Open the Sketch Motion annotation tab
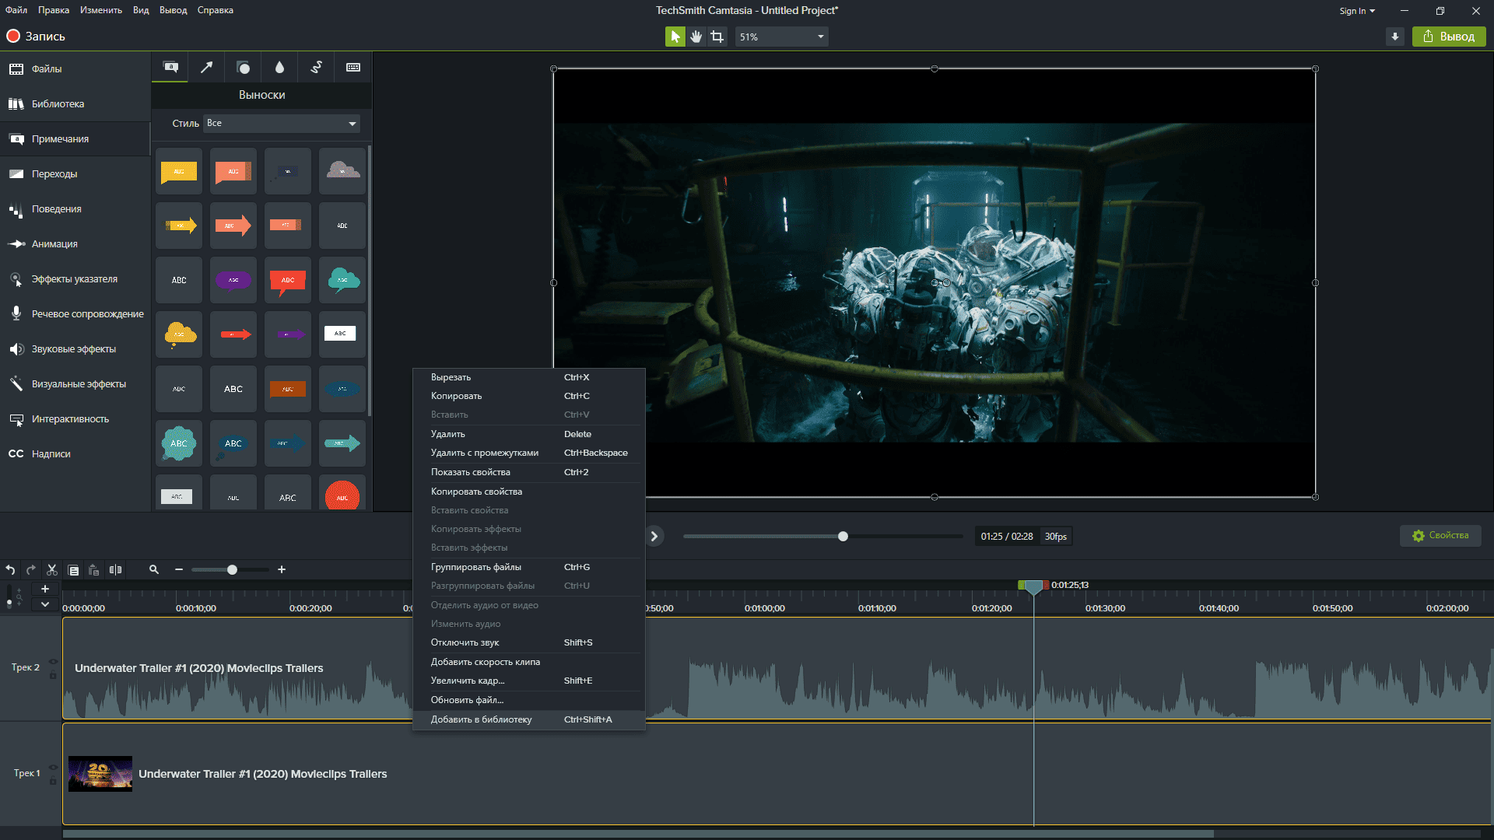1494x840 pixels. pyautogui.click(x=316, y=68)
